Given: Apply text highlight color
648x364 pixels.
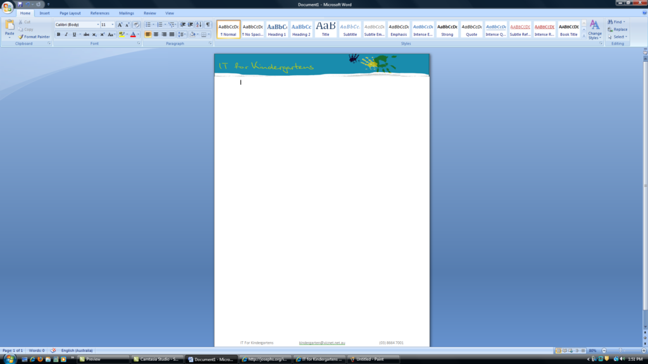Looking at the screenshot, I should pos(121,35).
